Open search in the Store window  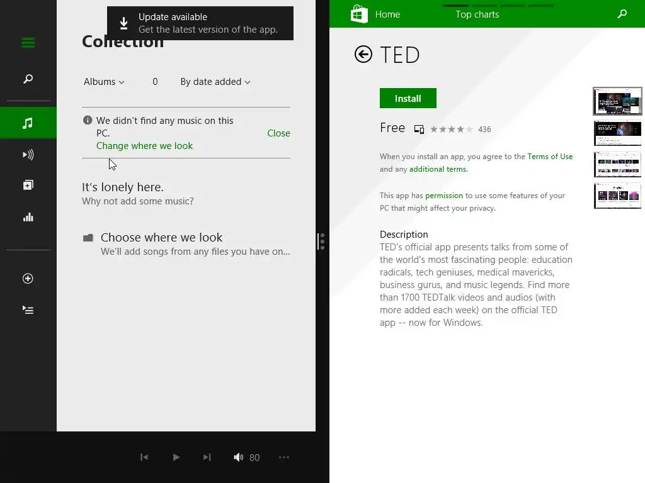click(x=622, y=14)
